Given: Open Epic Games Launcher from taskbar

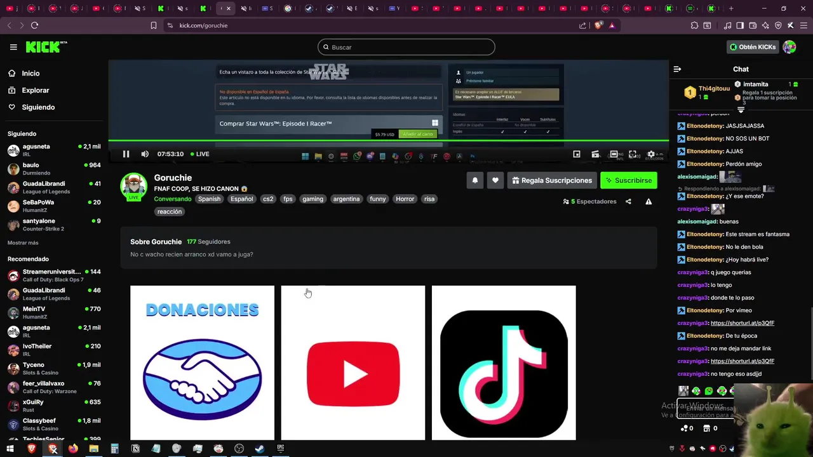Looking at the screenshot, I should tap(281, 449).
